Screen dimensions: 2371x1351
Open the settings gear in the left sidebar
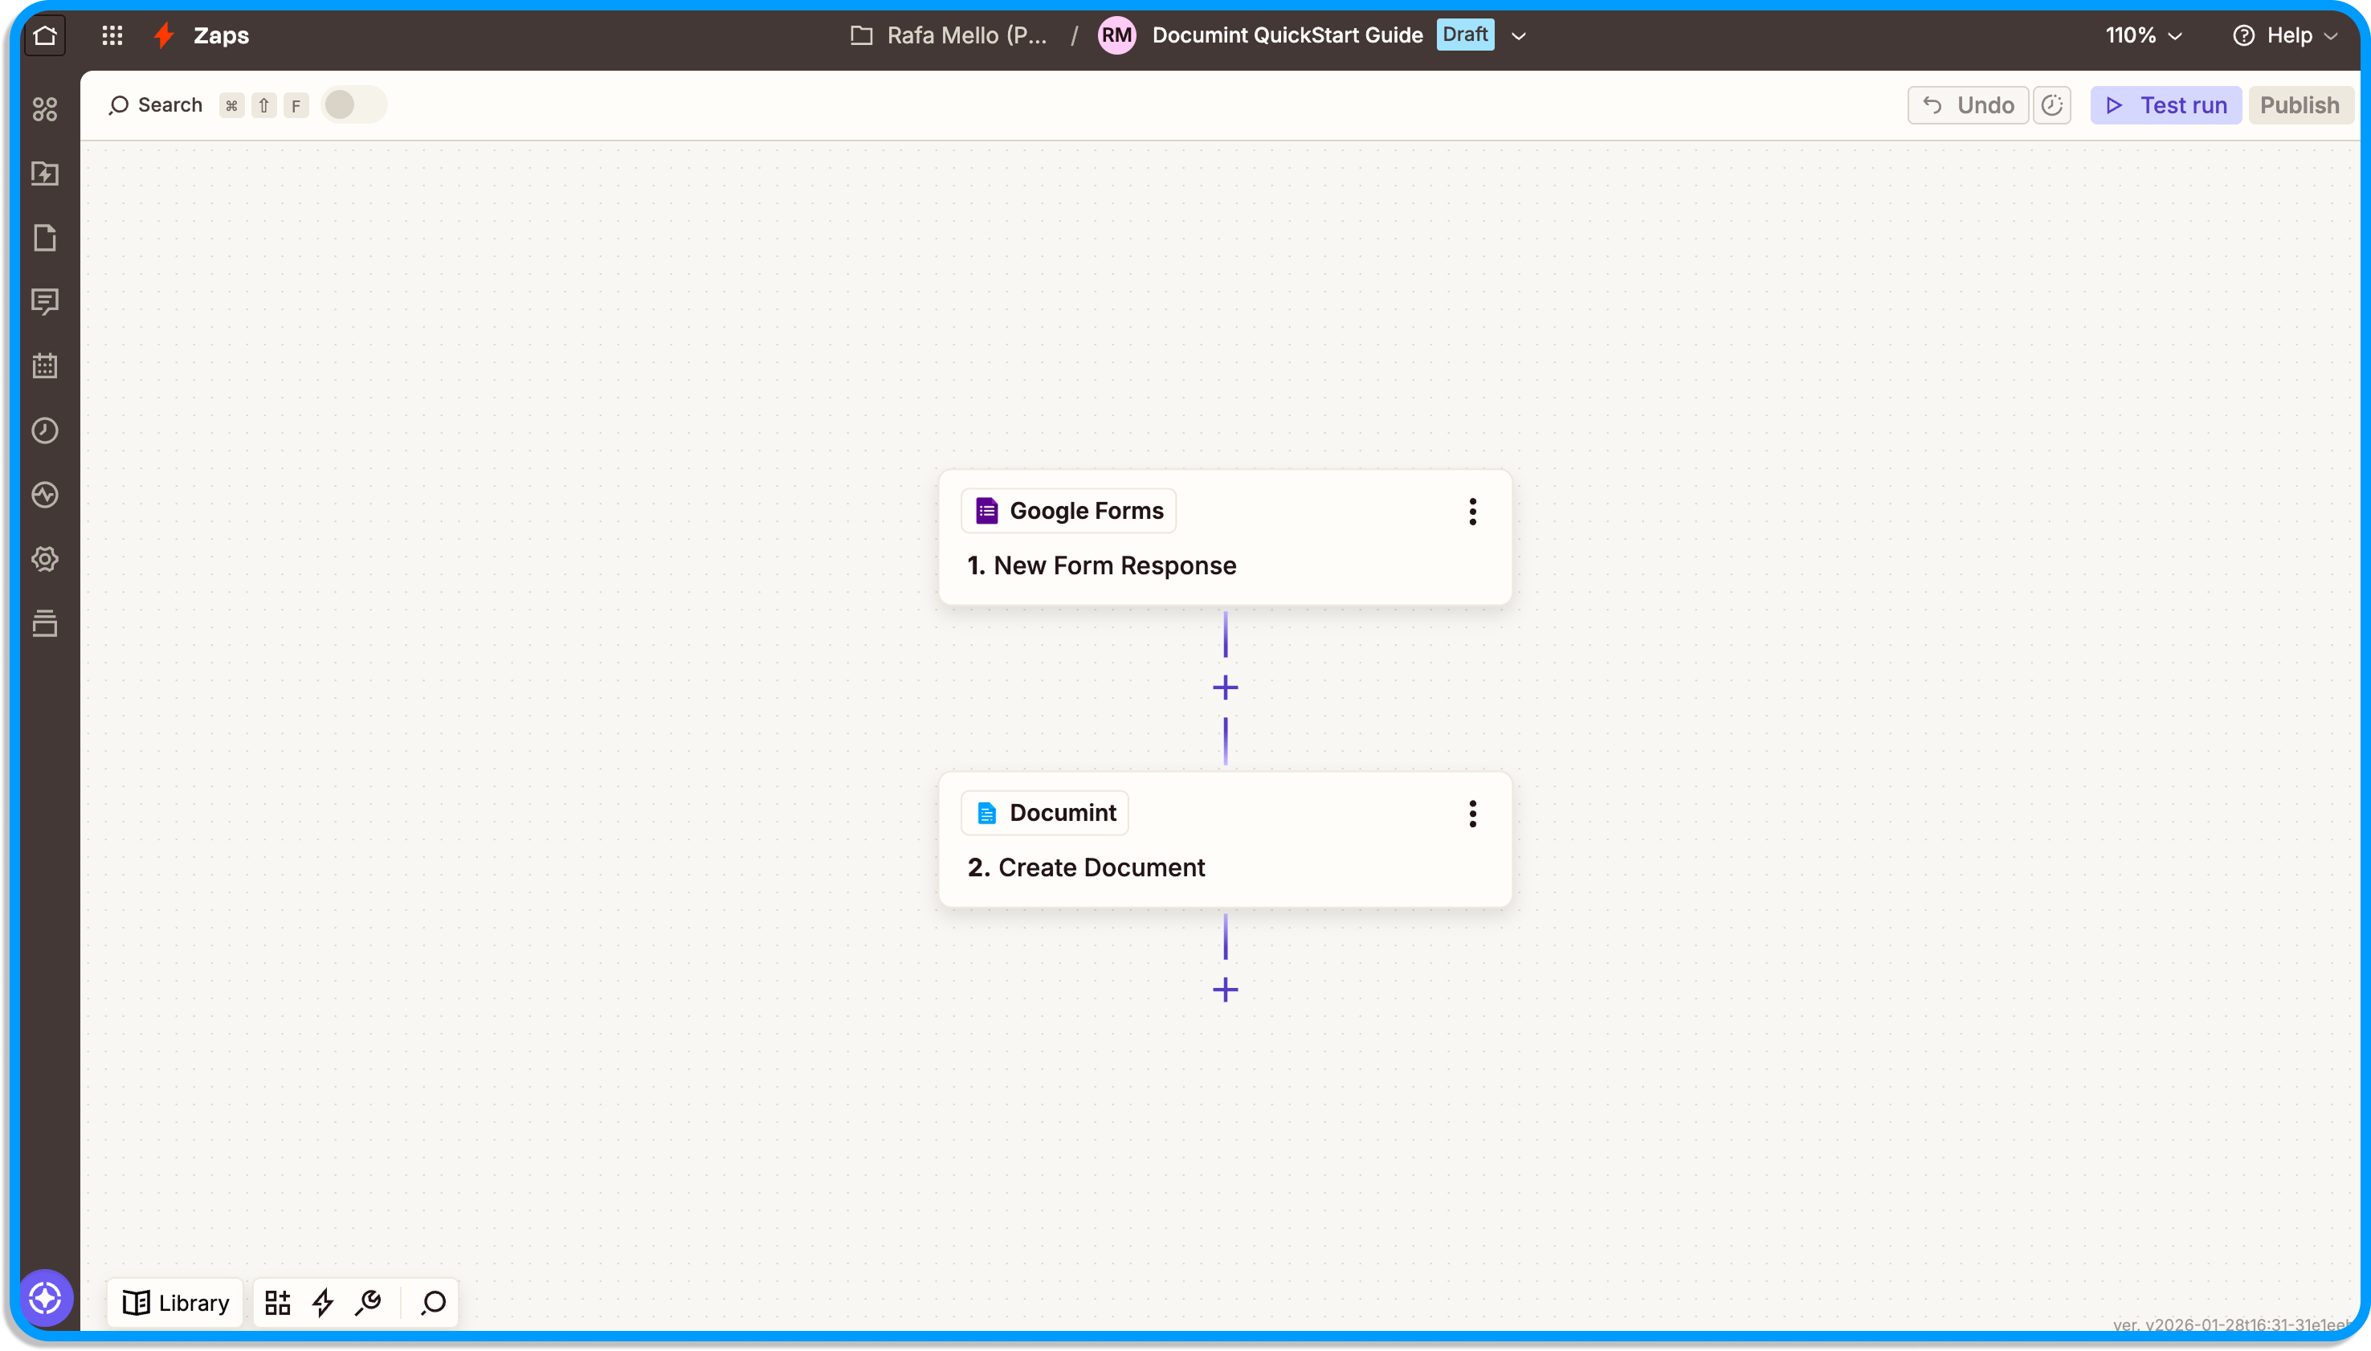click(x=44, y=558)
